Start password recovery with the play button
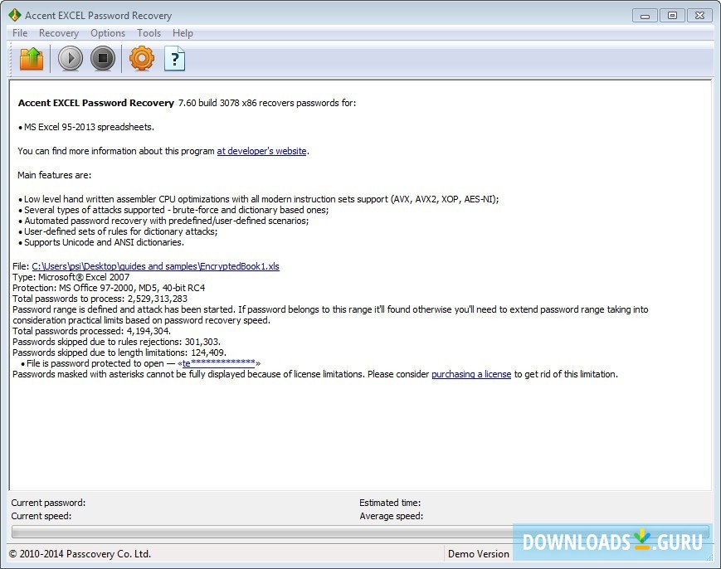Viewport: 721px width, 569px height. click(71, 59)
